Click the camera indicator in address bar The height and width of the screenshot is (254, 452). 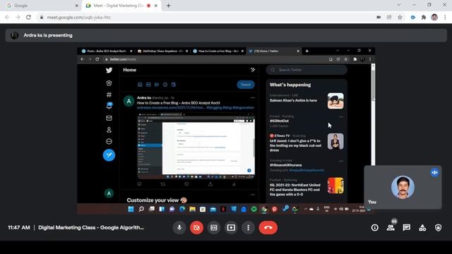click(x=379, y=17)
